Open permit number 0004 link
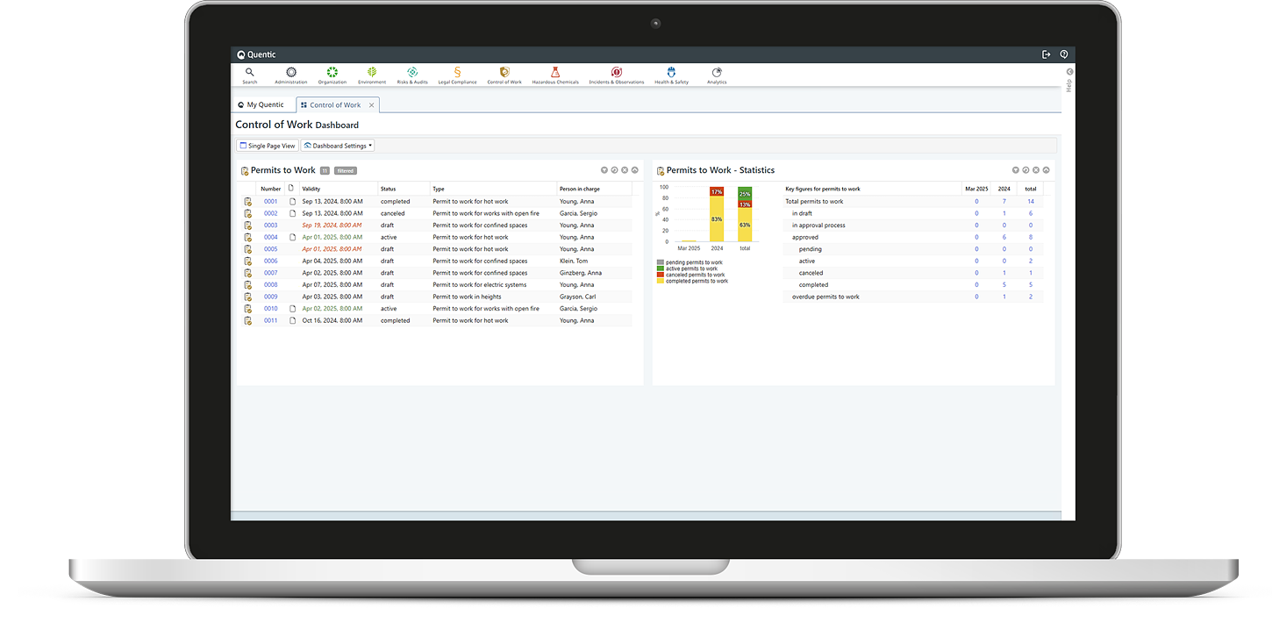Image resolution: width=1272 pixels, height=623 pixels. 270,237
